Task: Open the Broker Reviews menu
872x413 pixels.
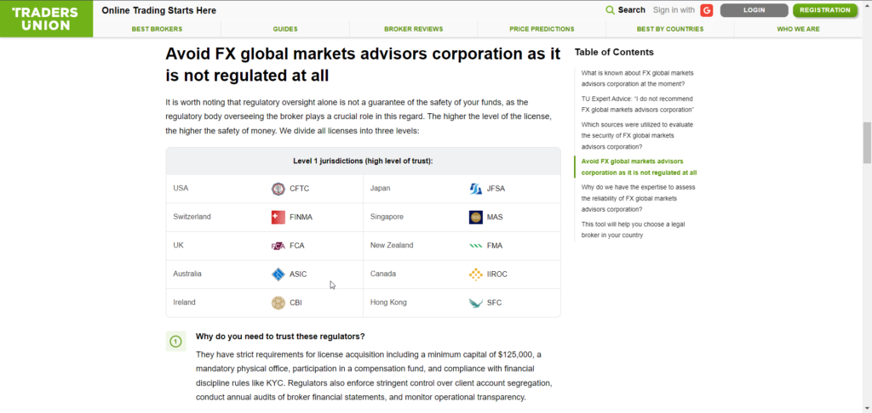Action: pyautogui.click(x=413, y=29)
